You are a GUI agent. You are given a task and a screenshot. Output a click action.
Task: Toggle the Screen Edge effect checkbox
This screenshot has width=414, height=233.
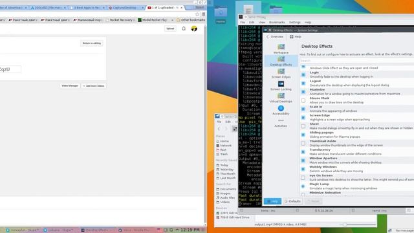tap(303, 118)
